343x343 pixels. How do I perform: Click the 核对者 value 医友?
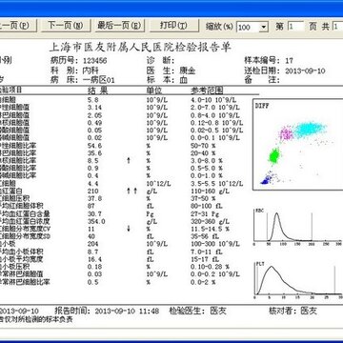coord(309,311)
